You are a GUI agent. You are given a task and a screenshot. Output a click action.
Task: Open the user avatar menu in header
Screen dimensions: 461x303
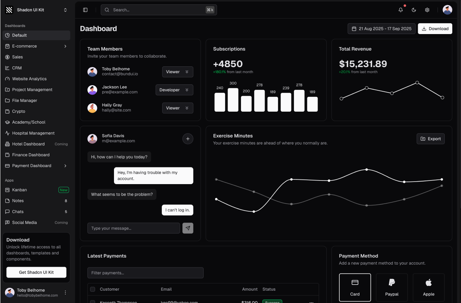point(448,10)
